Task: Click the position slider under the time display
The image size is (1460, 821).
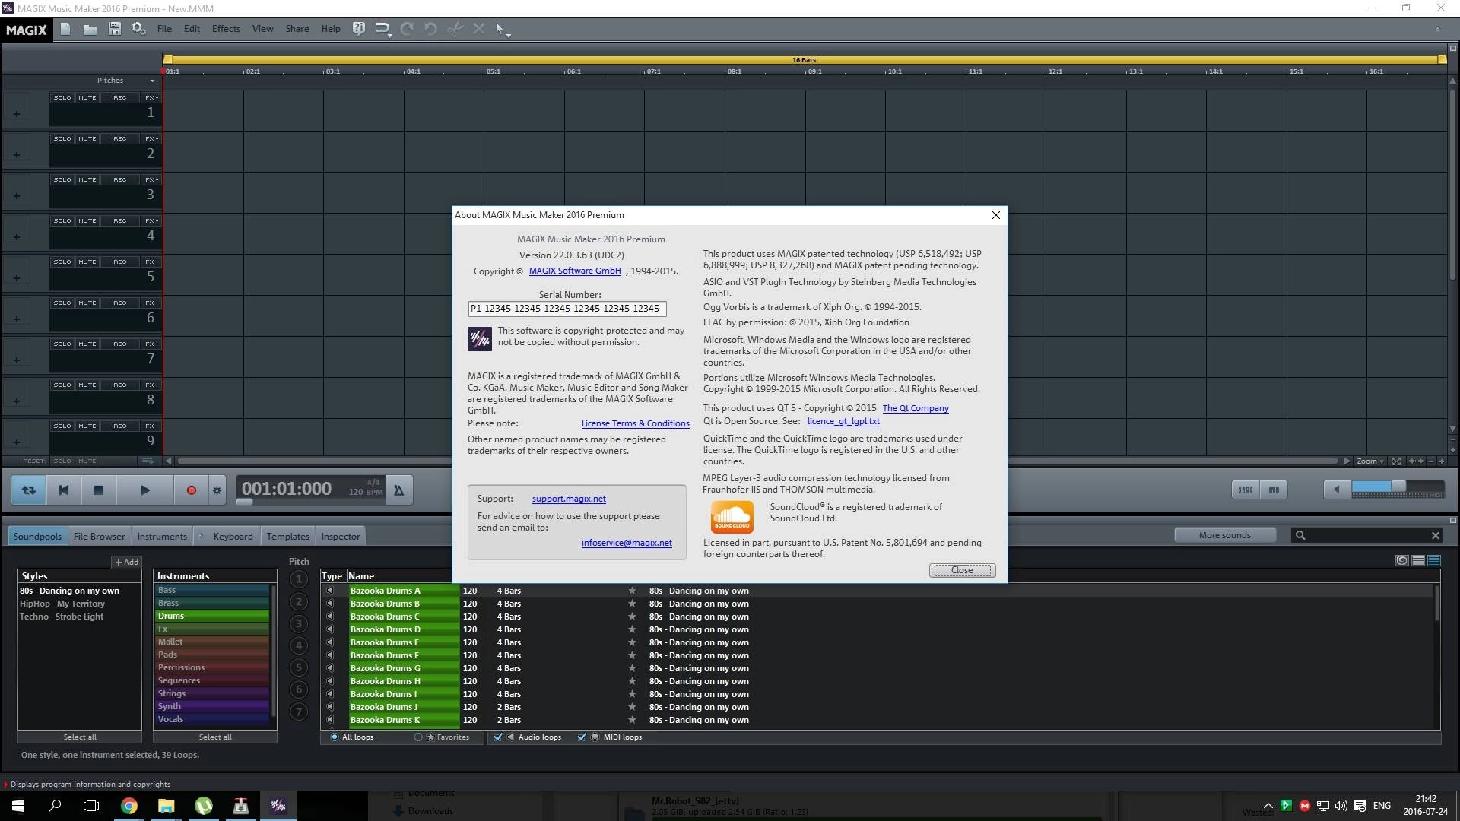Action: (x=244, y=502)
